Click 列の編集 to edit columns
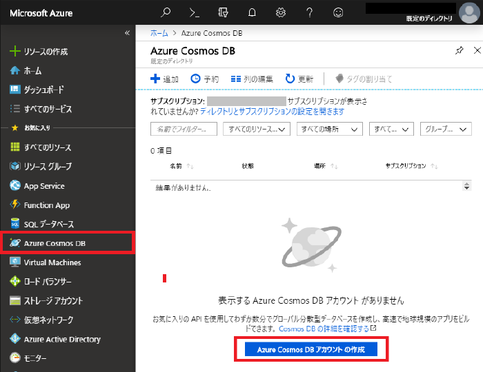 click(252, 79)
